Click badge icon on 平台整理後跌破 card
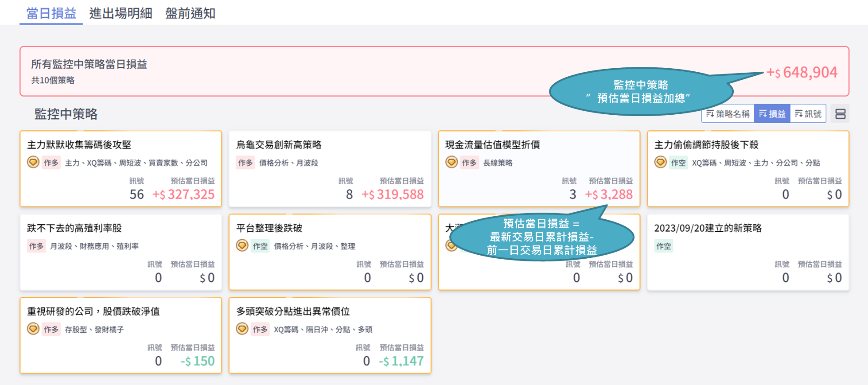Viewport: 868px width, 385px height. tap(242, 245)
